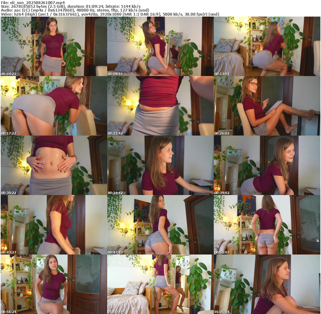Select the thumbnail stamped 00:04:21
Image resolution: width=321 pixels, height=314 pixels.
(x=54, y=46)
